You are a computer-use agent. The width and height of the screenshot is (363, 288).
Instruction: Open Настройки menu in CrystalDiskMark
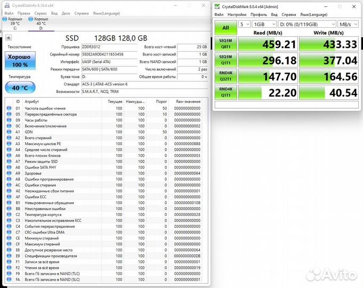[x=237, y=14]
